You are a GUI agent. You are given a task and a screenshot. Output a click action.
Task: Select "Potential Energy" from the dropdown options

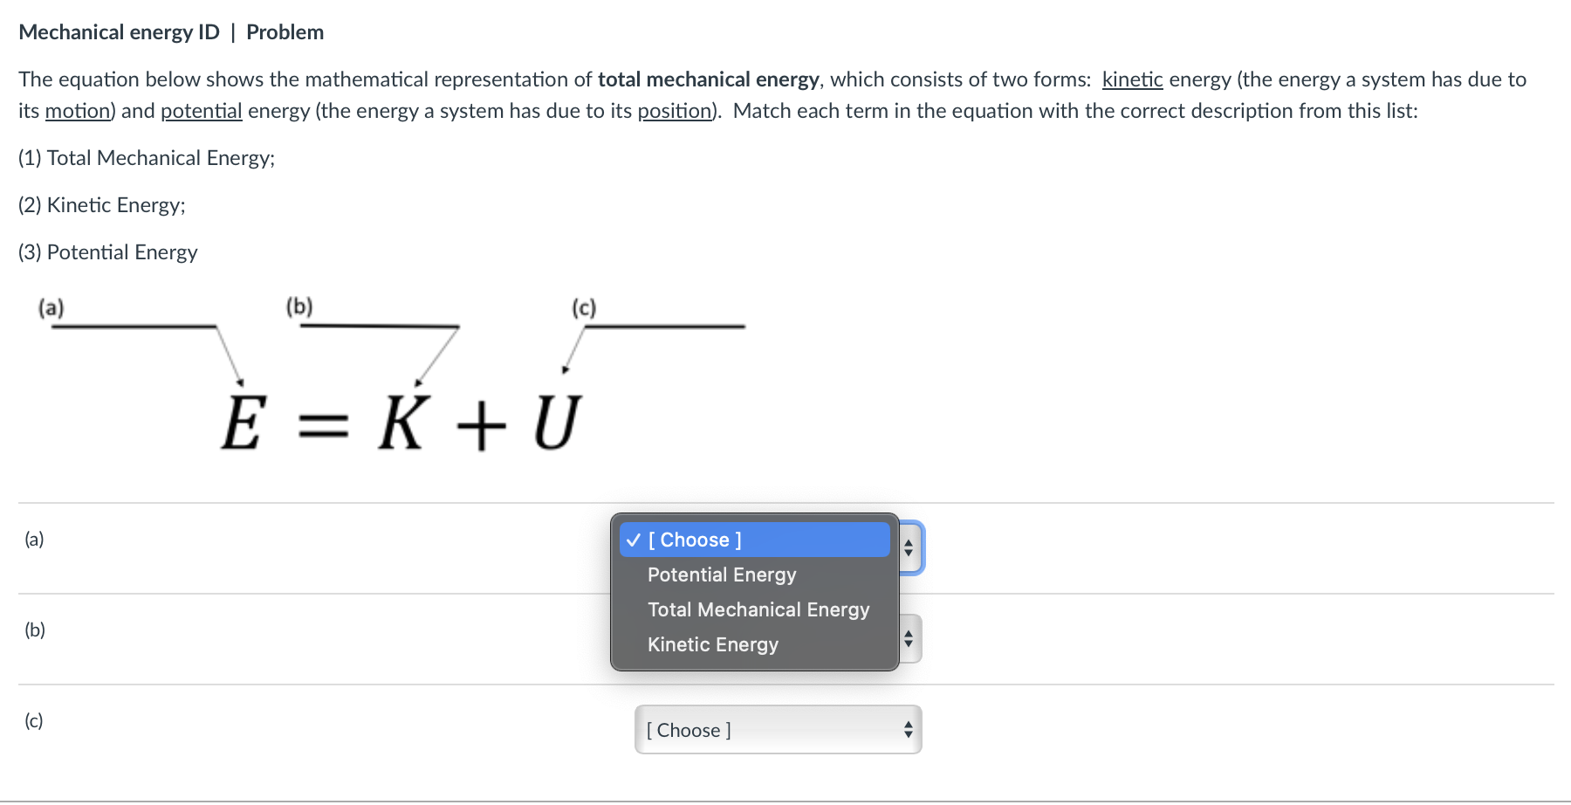tap(721, 574)
